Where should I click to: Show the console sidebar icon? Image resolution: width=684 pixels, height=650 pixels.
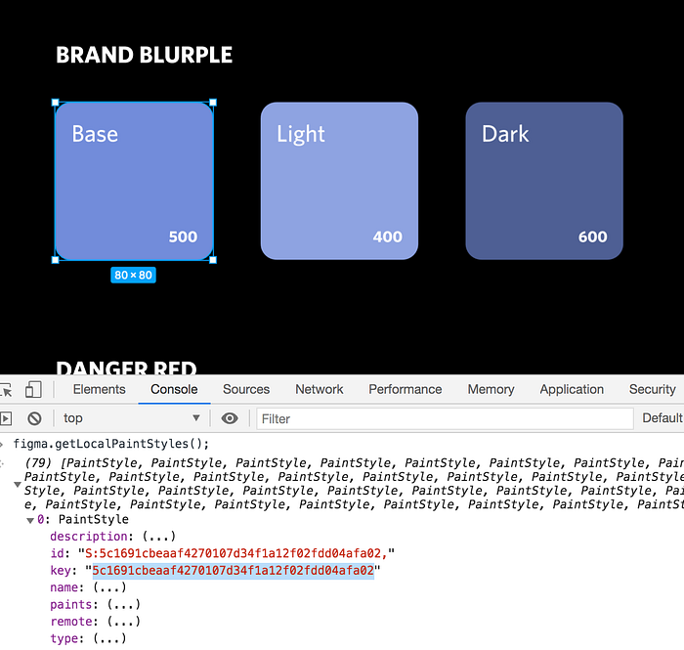(6, 418)
